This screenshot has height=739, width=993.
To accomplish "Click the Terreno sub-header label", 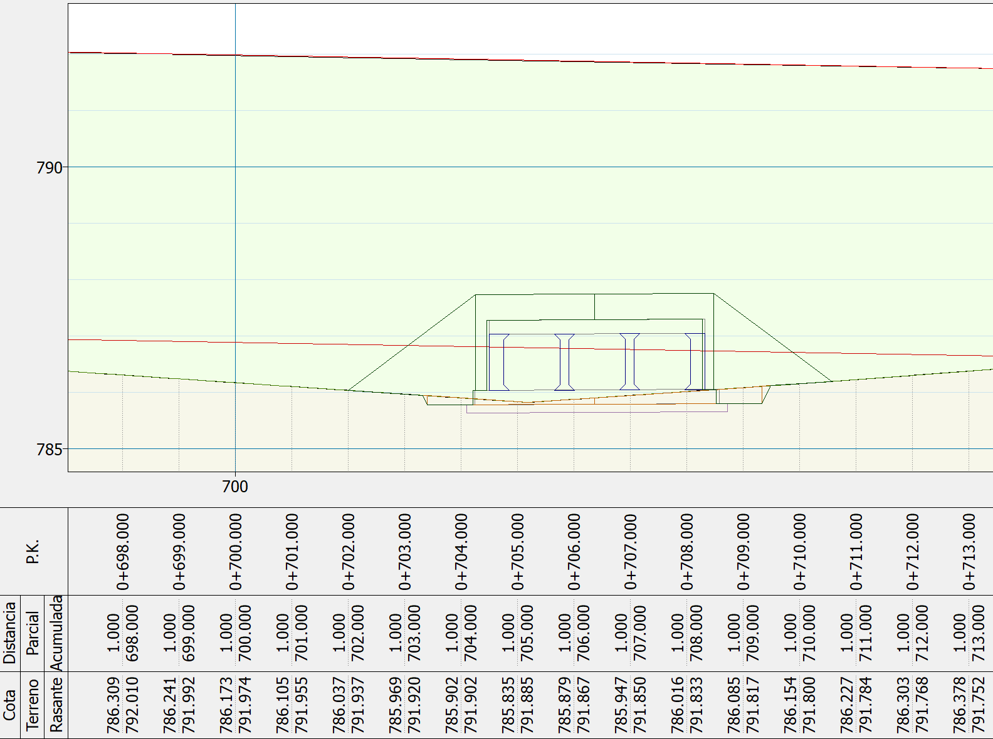I will click(33, 705).
